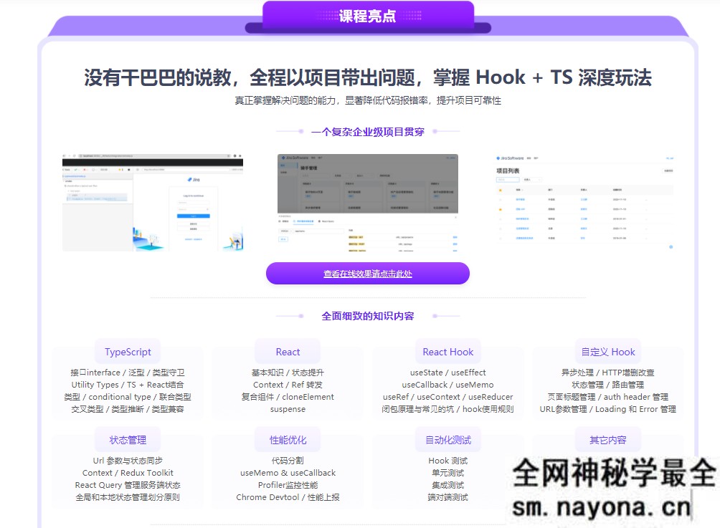Click the text 基本知识 / 状态提升
Viewport: 720px width, 528px height.
click(288, 373)
